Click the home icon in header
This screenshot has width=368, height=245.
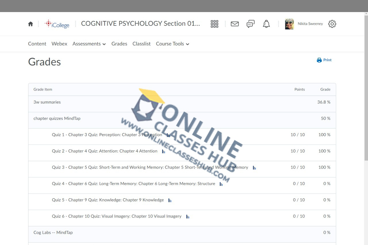pyautogui.click(x=30, y=24)
